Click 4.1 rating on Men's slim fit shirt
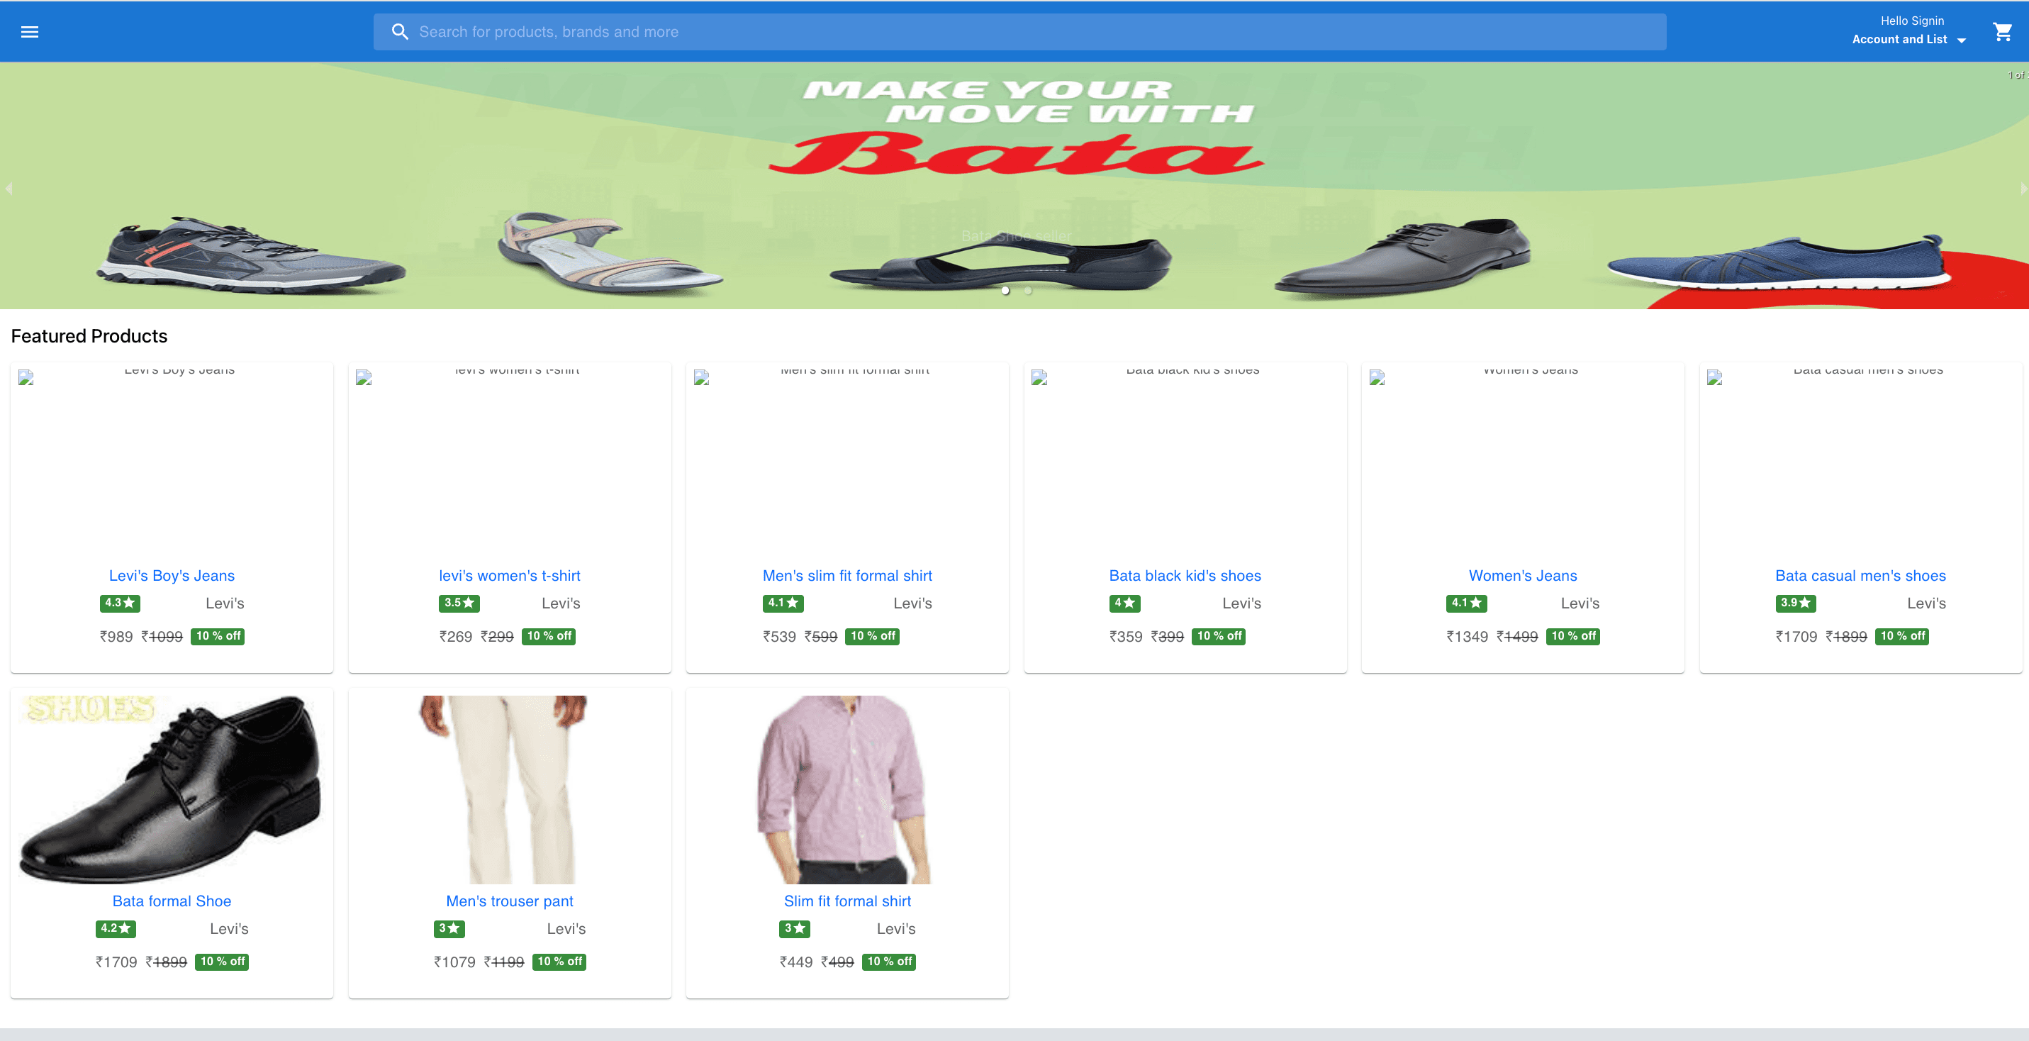This screenshot has height=1041, width=2029. pos(783,603)
